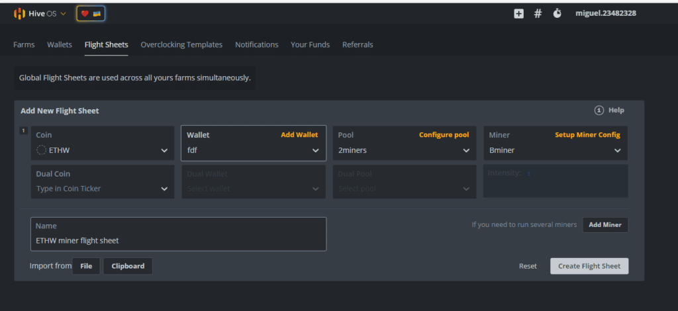Click the plus add icon in header
The image size is (678, 311).
click(519, 14)
